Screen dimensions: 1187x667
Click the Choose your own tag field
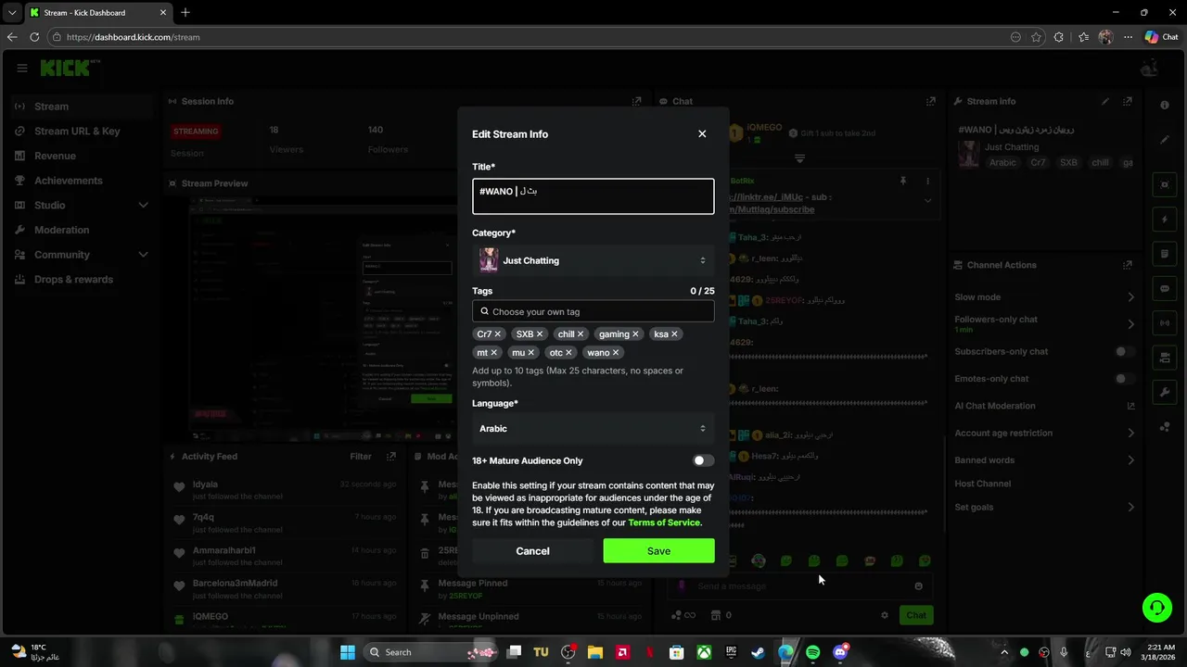(593, 311)
